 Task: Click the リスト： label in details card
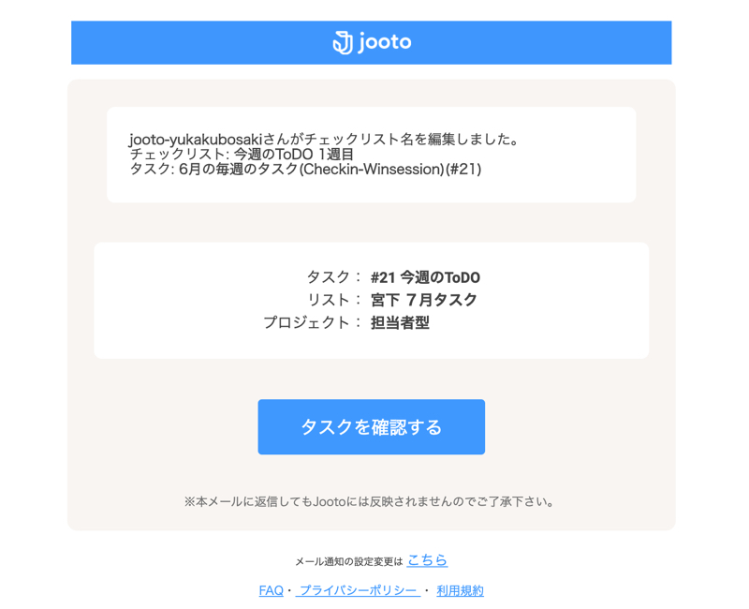(x=333, y=300)
